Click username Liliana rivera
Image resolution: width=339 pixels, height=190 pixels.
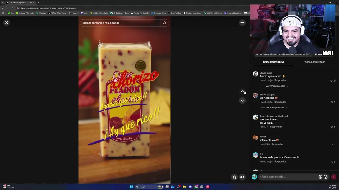266,73
